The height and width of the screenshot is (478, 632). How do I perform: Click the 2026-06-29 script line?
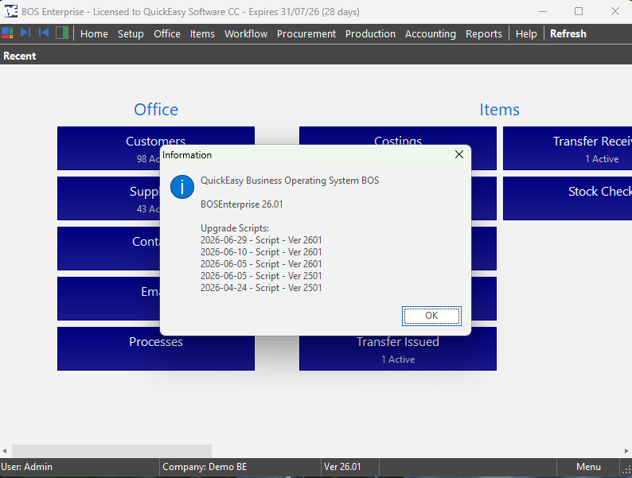261,240
